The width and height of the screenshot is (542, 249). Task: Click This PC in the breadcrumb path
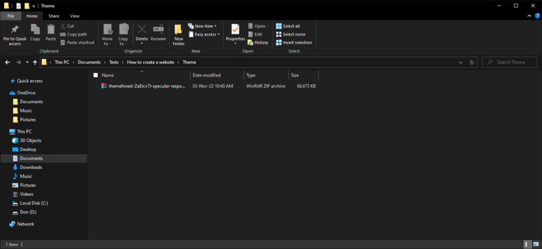coord(62,63)
